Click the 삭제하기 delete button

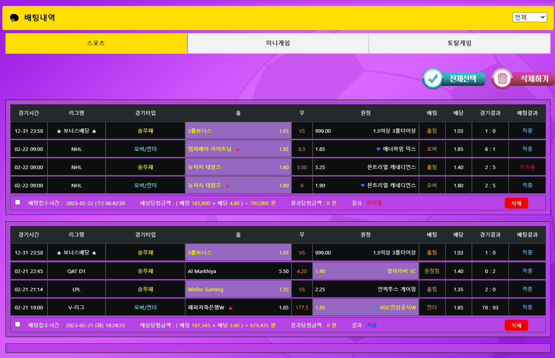523,79
